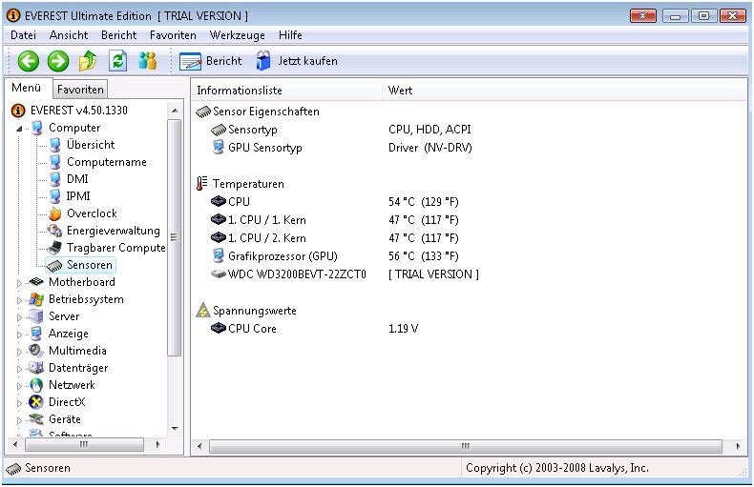The width and height of the screenshot is (754, 487).
Task: Click the tree vertical scrollbar thumb
Action: pyautogui.click(x=174, y=237)
